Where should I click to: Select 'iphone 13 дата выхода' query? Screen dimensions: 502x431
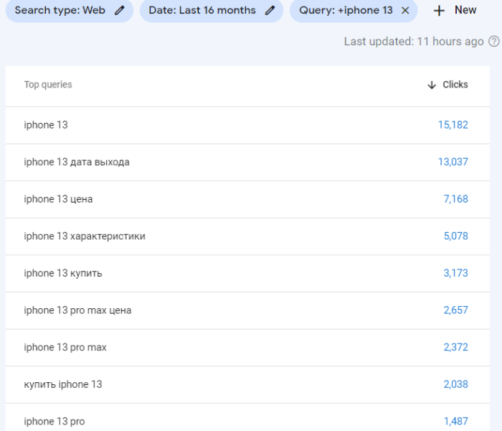(247, 162)
